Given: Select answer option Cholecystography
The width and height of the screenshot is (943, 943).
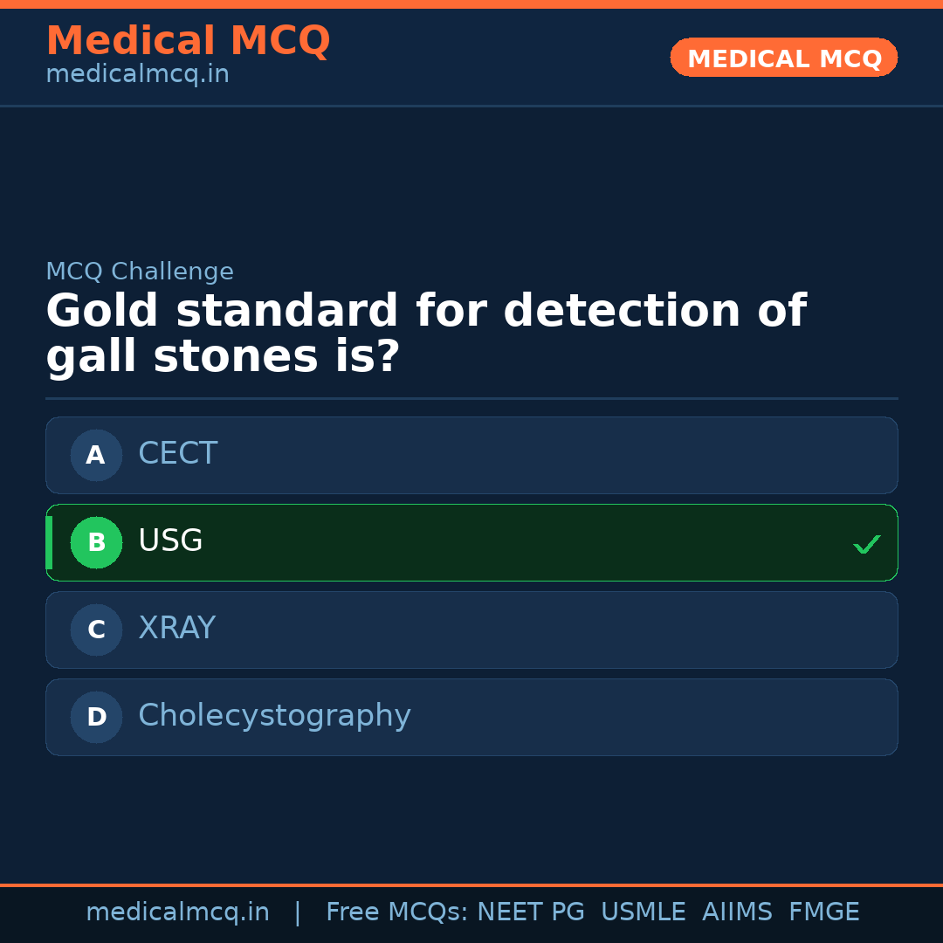Looking at the screenshot, I should coord(471,717).
